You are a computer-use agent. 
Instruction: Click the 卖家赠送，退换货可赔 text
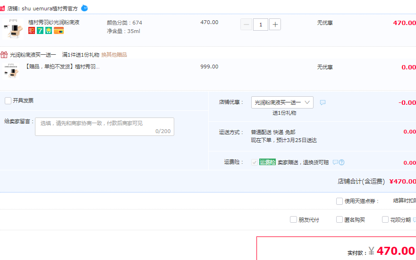pyautogui.click(x=303, y=162)
